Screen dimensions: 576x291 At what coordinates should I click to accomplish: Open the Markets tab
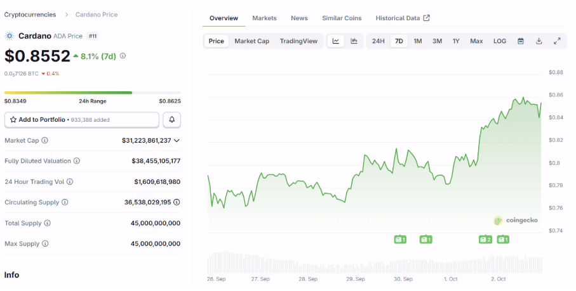click(264, 18)
